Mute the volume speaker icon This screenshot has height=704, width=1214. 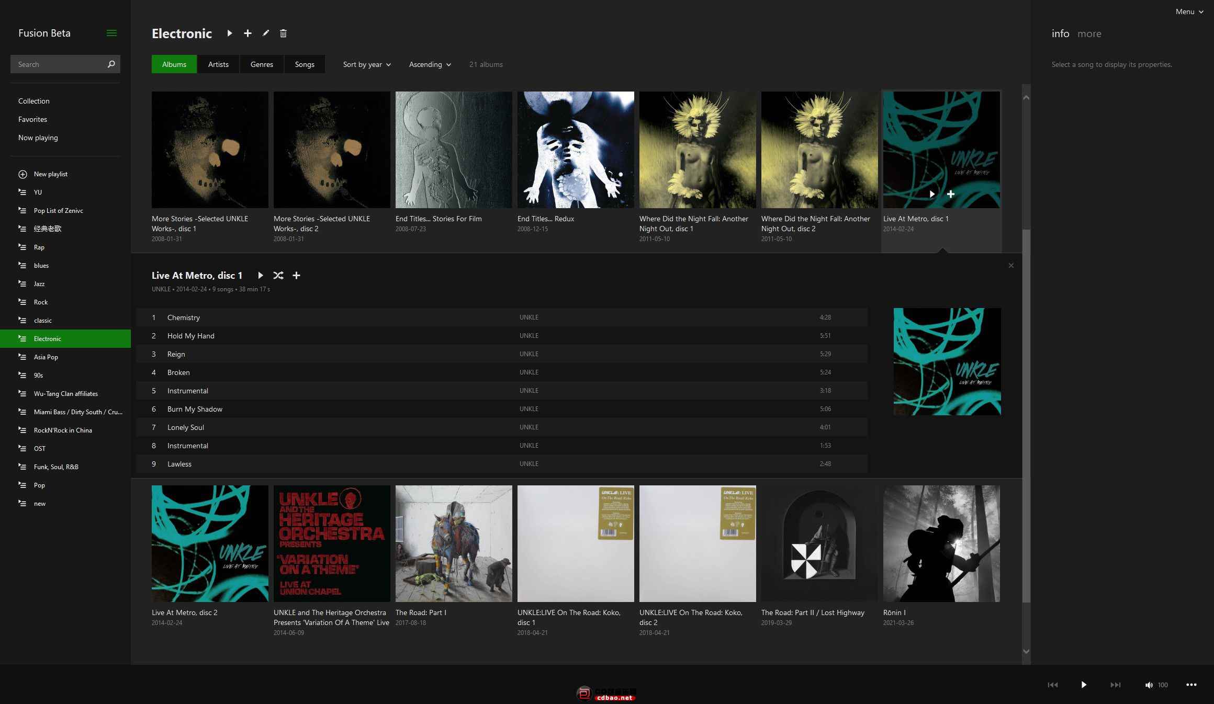tap(1149, 685)
